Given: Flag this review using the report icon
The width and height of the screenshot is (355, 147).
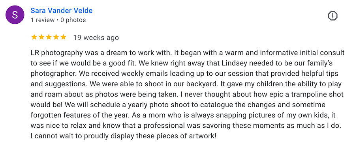Looking at the screenshot, I should click(332, 16).
